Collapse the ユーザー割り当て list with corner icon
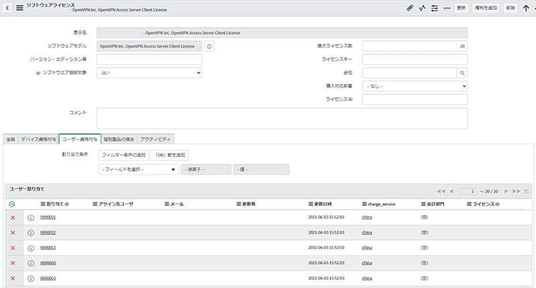The width and height of the screenshot is (536, 288). tap(527, 191)
